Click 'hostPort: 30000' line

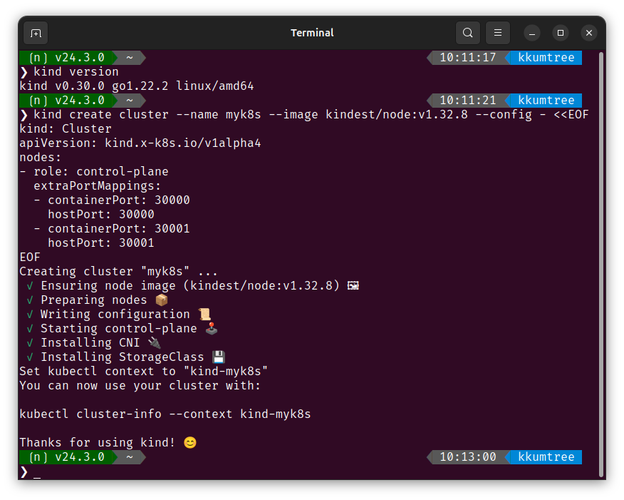pos(101,215)
